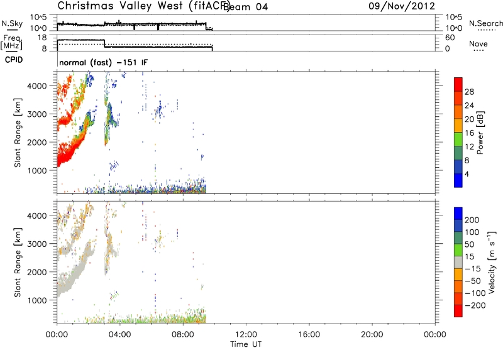The width and height of the screenshot is (503, 348).
Task: Click the strong red ground-scatter band near 1500 km in the power panel
Action: (x=66, y=155)
